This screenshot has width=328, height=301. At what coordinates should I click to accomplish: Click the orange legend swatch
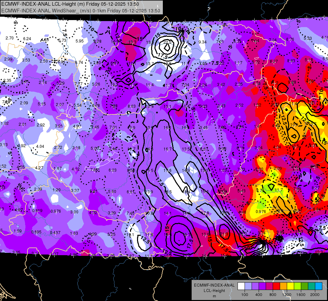click(x=283, y=286)
